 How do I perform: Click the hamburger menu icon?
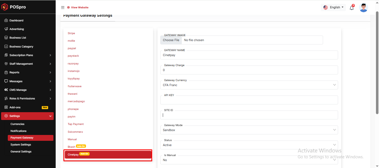click(x=63, y=7)
